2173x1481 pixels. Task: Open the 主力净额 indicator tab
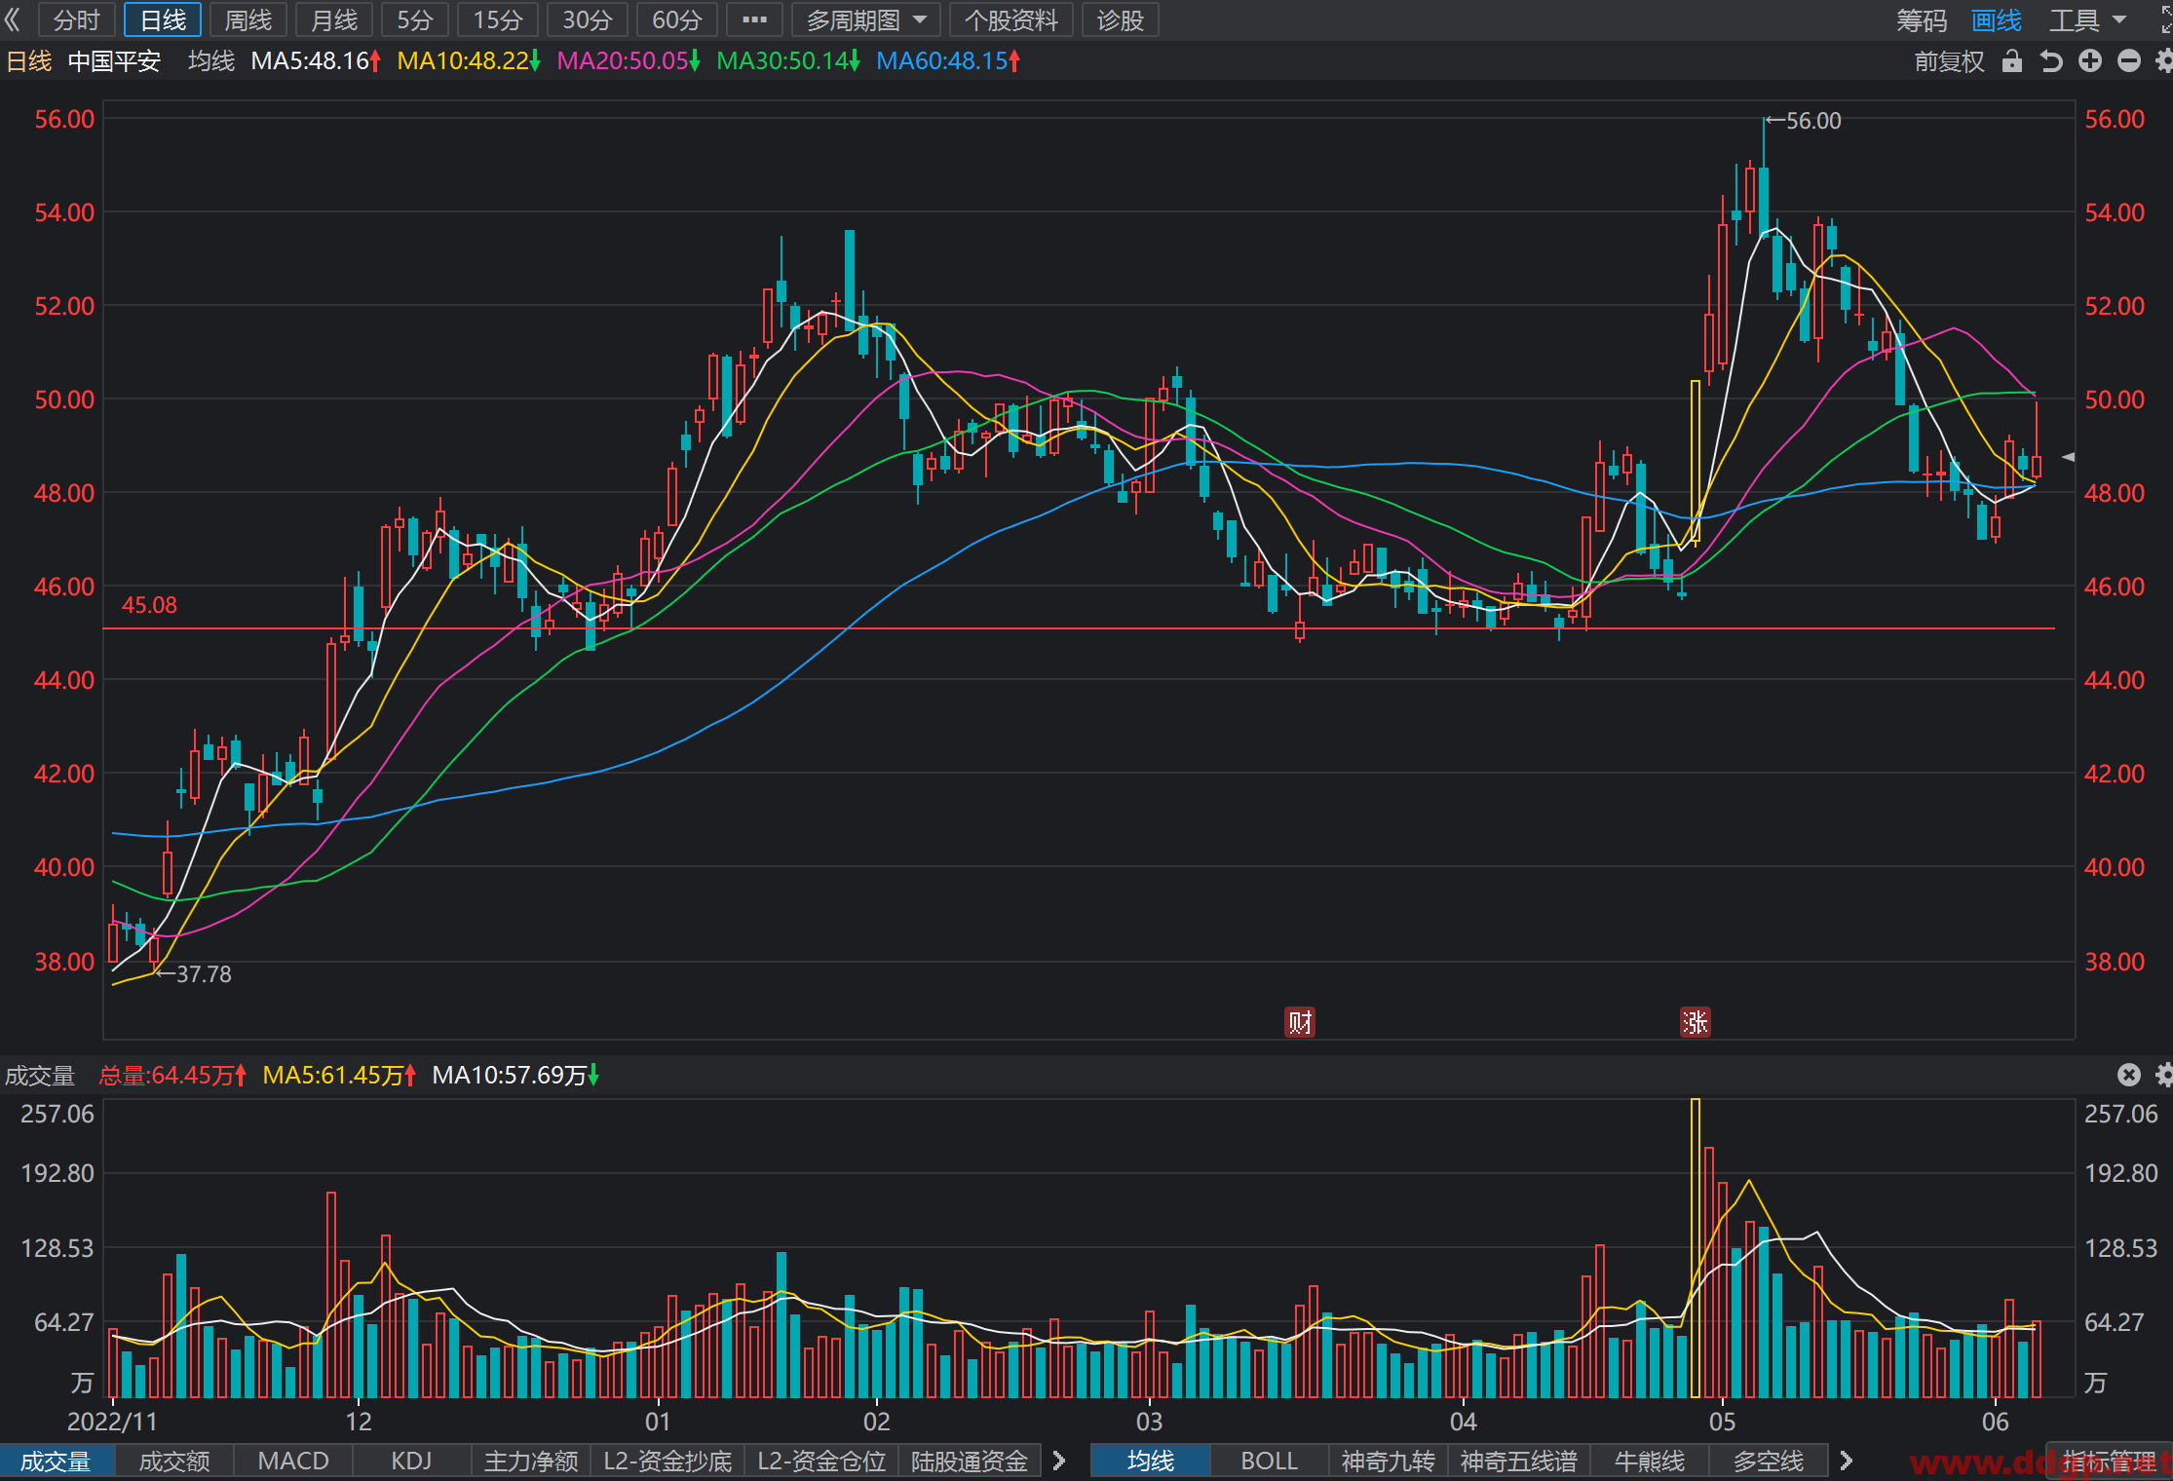point(531,1461)
